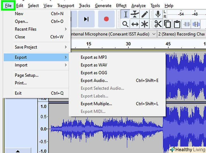Click the Paste clipboard icon
This screenshot has width=206, height=153.
tap(177, 24)
